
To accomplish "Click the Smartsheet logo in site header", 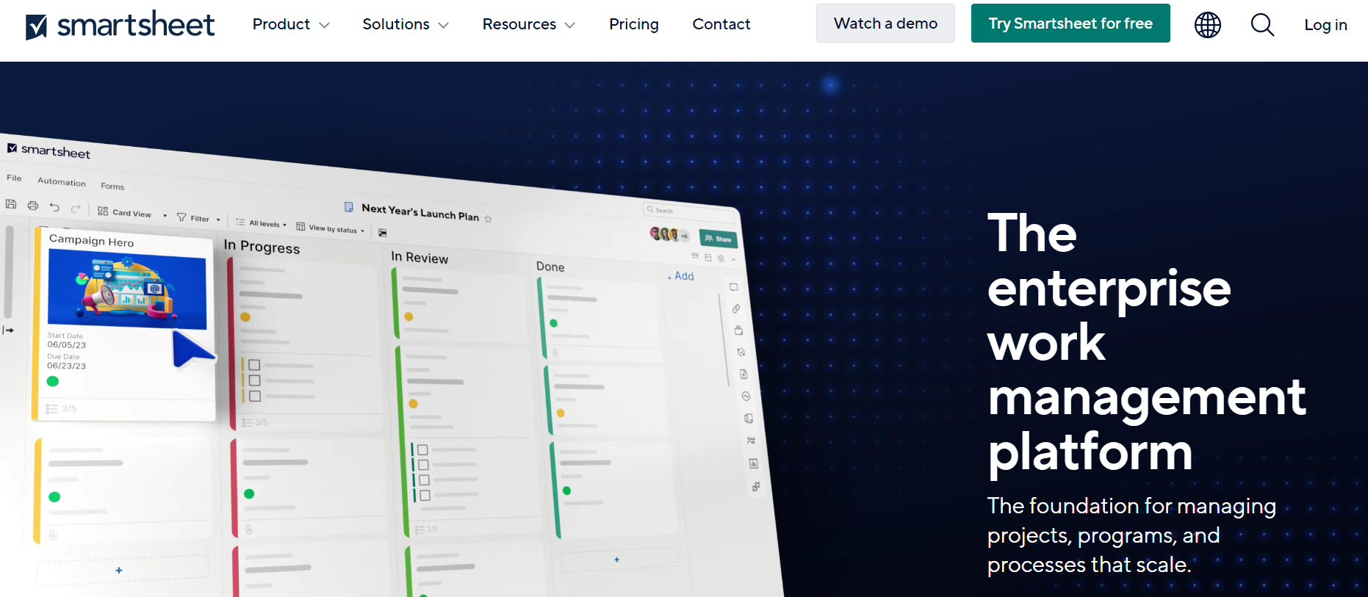I will [120, 25].
